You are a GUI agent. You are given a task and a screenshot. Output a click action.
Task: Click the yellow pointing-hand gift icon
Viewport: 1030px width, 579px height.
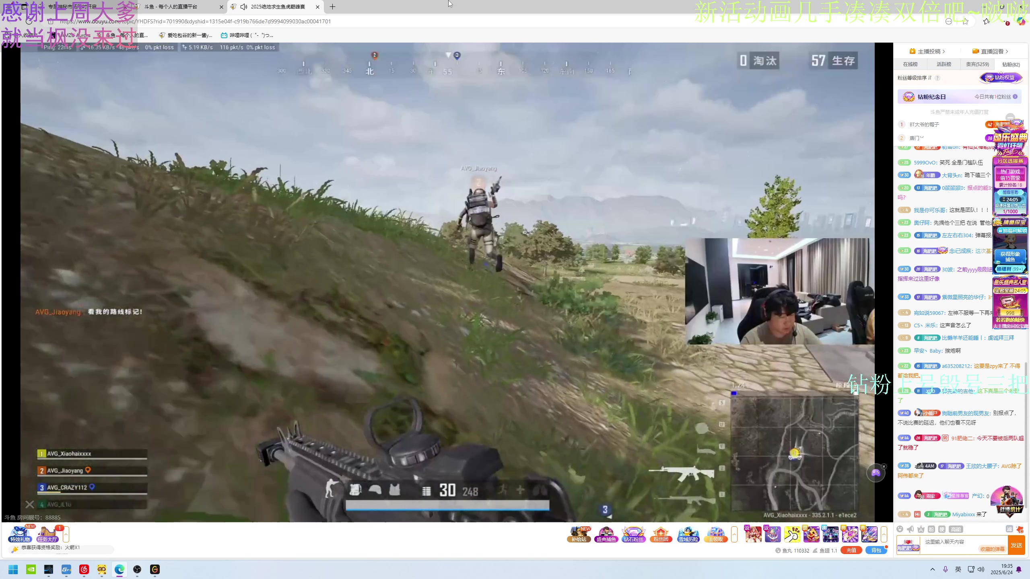(x=792, y=534)
